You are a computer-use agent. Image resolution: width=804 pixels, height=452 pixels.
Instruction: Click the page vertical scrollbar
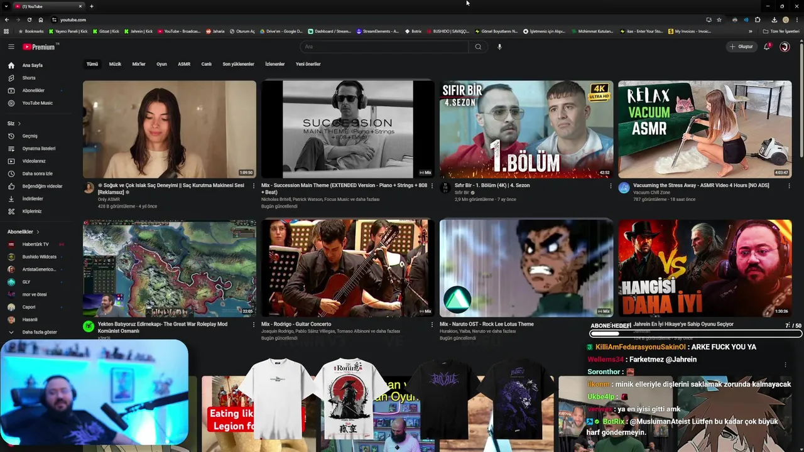[801, 100]
